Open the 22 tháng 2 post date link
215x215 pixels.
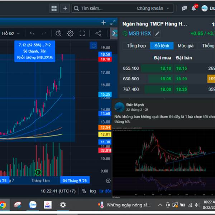pos(134,110)
